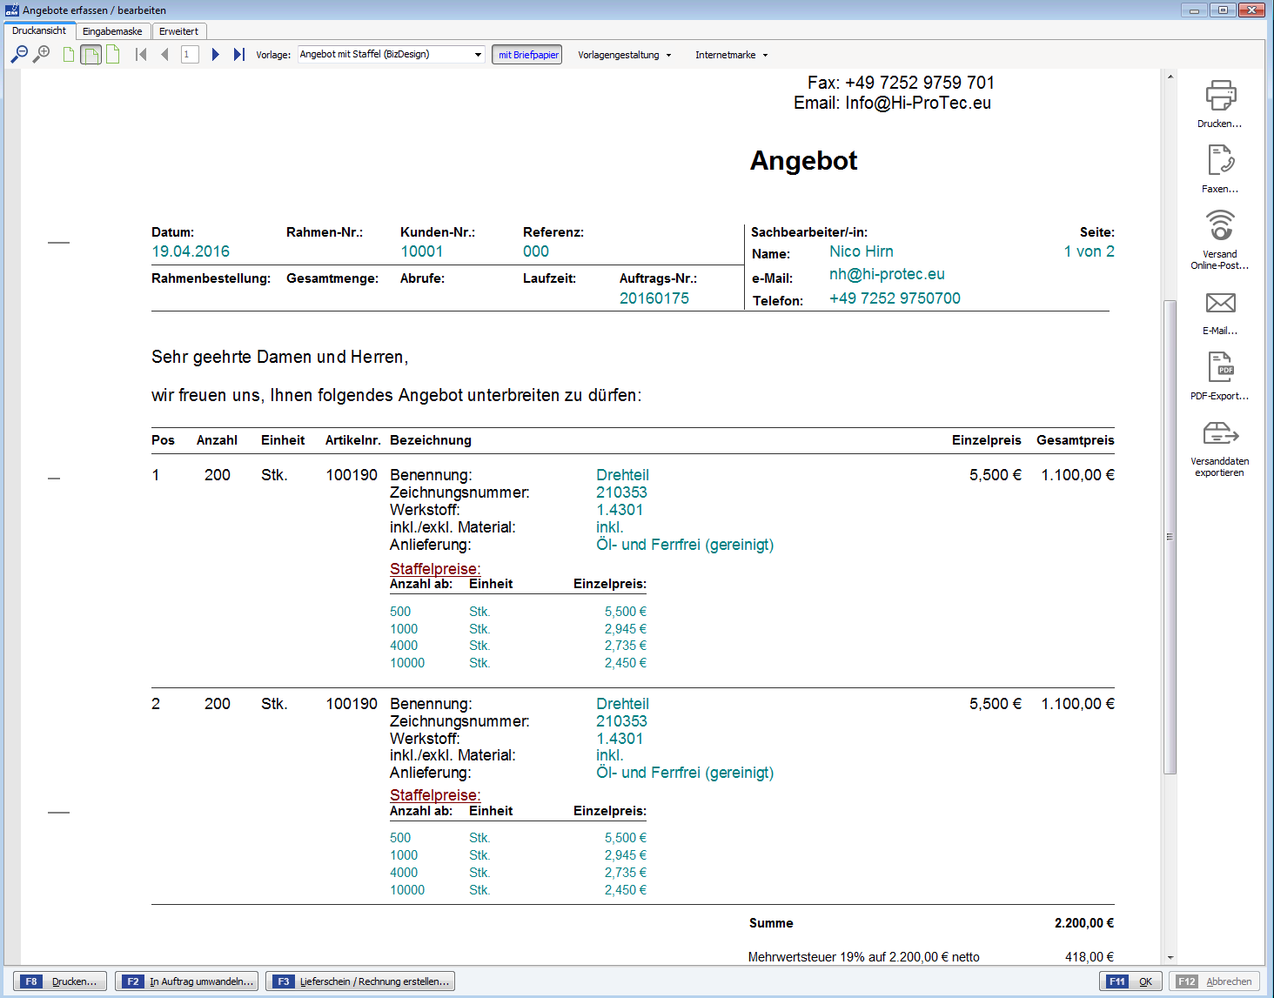Toggle the 'mit Briefpapier' button
Screen dimensions: 1274x998
[x=527, y=55]
